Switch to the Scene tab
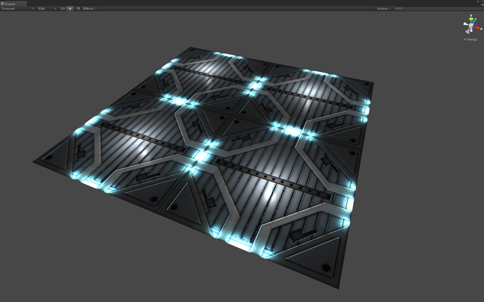The image size is (484, 302). tap(11, 4)
